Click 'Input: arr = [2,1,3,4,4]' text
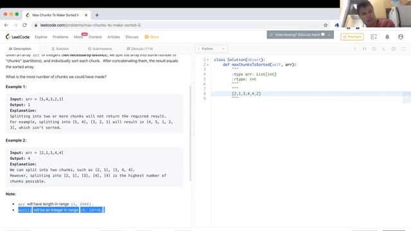 [37, 153]
